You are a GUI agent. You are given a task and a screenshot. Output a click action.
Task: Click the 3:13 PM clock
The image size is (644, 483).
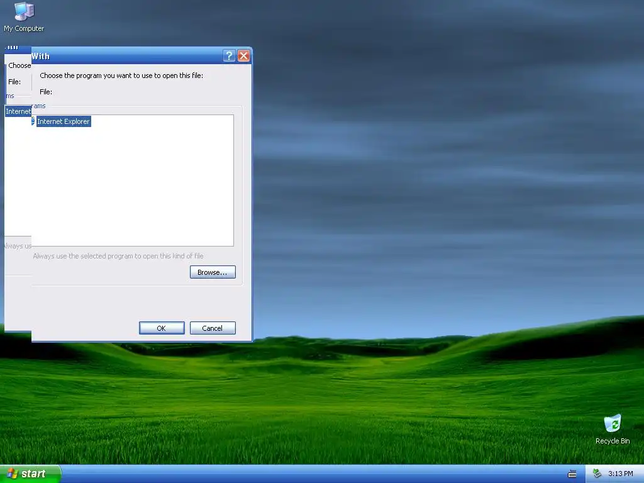click(621, 474)
